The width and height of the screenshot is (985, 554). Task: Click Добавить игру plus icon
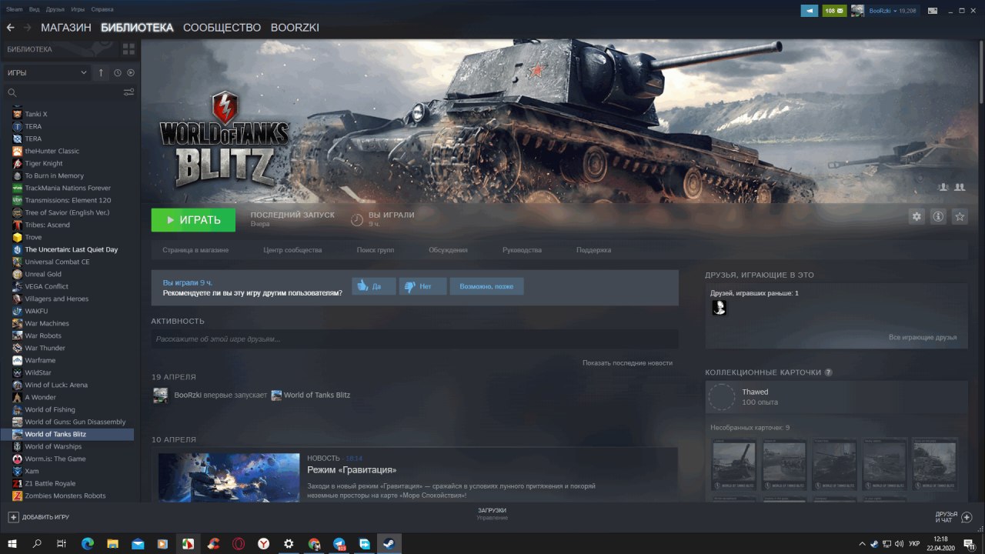[x=13, y=517]
